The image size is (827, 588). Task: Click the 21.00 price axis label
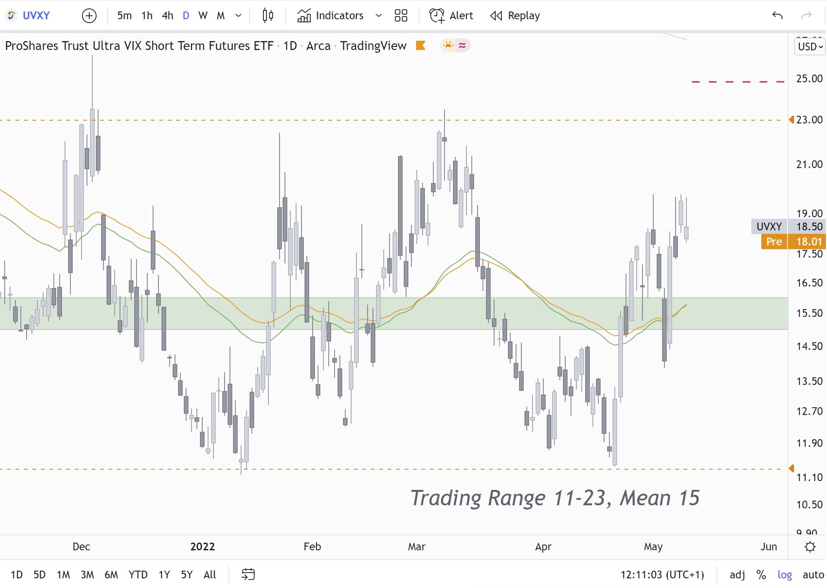809,165
